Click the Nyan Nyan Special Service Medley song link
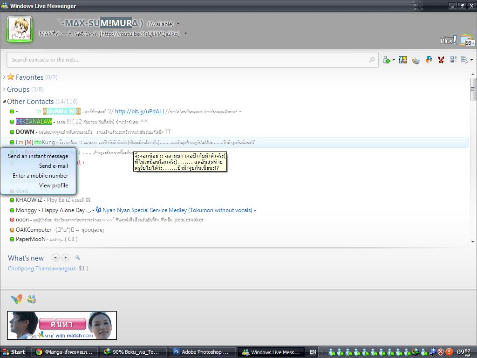 pos(177,210)
